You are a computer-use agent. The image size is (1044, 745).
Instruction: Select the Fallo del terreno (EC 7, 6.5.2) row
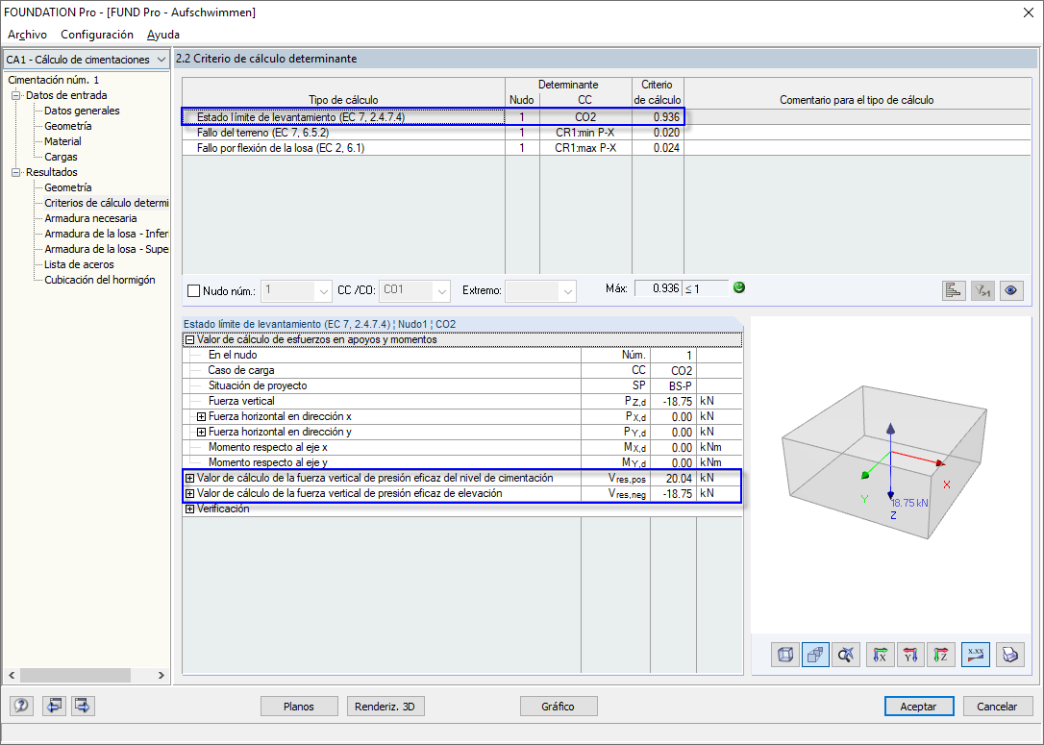coord(606,133)
